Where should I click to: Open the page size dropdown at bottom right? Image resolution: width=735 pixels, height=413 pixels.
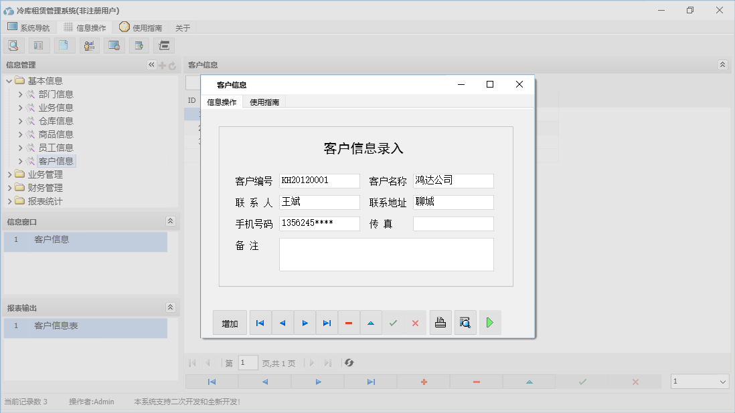tap(700, 380)
